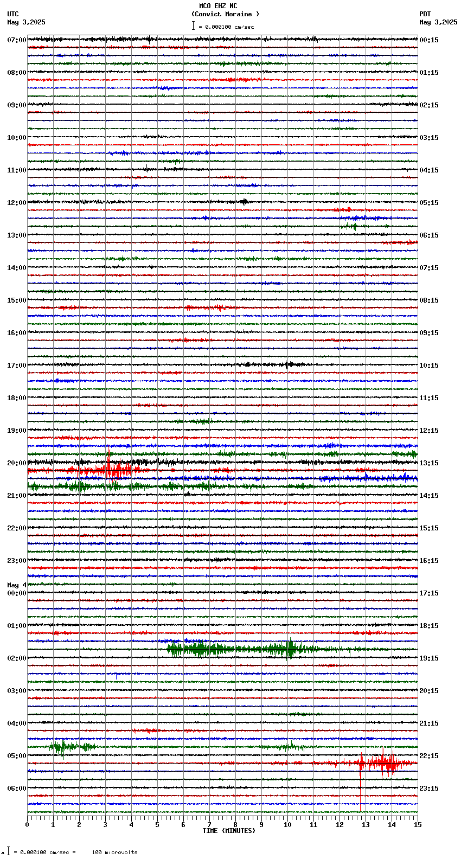This screenshot has height=859, width=461.
Task: Click the '06:00' UTC time label
Action: [x=17, y=789]
